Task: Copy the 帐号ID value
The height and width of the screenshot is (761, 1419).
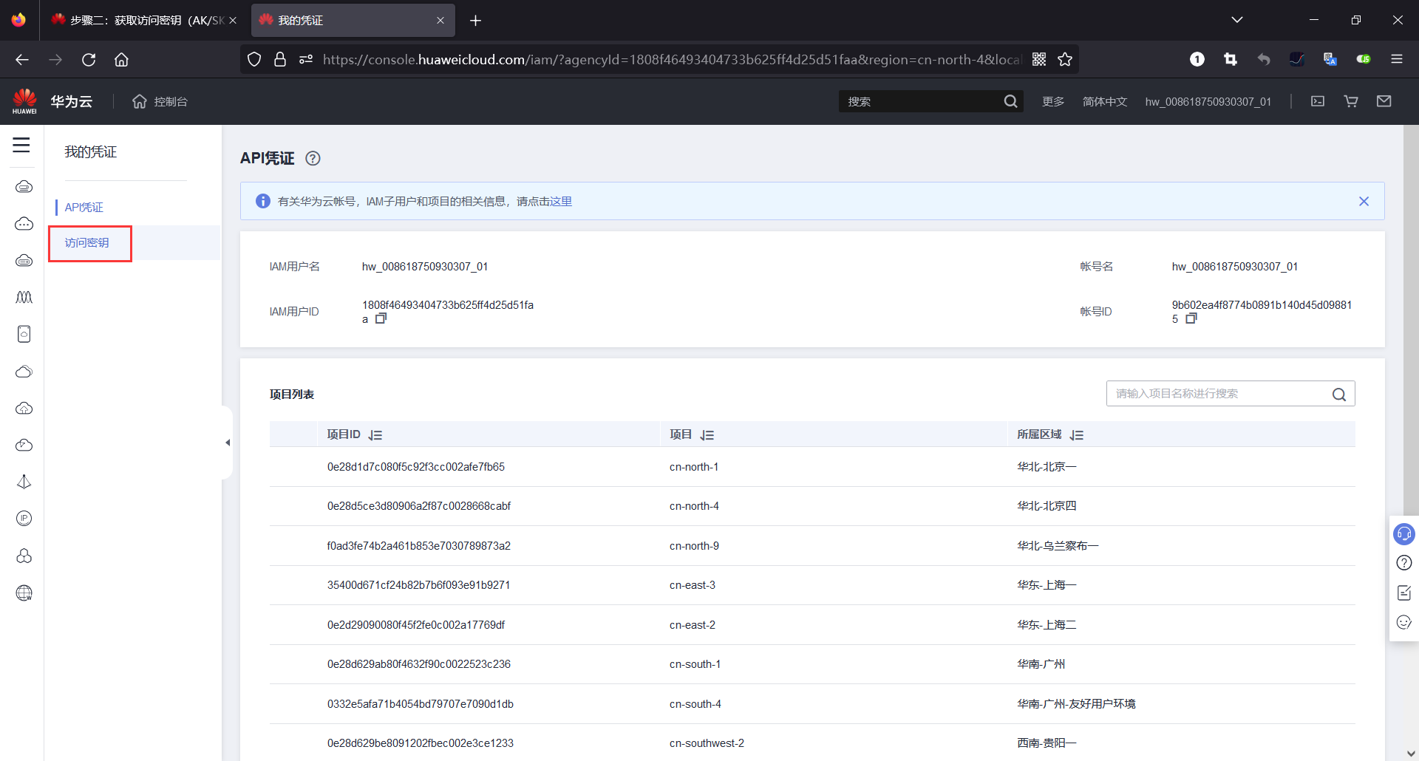Action: click(1191, 318)
